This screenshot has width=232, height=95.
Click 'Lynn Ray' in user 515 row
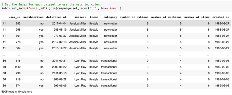(x=80, y=61)
